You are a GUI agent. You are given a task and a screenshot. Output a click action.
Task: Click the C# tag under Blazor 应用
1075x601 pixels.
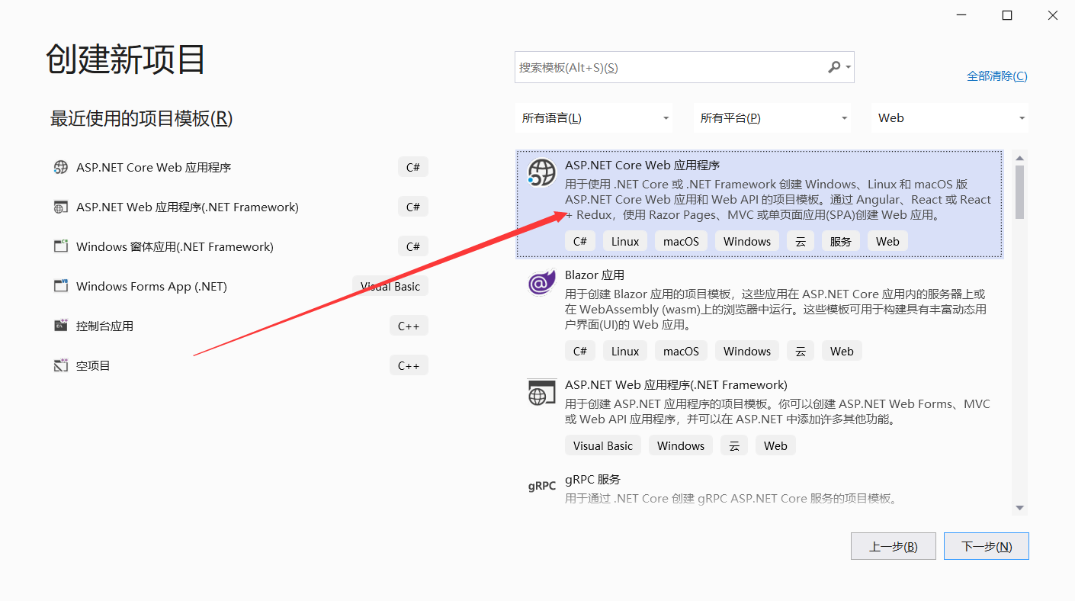pos(580,352)
